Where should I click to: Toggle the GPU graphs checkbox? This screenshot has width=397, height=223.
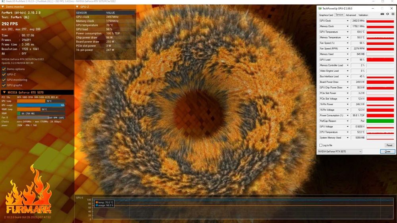(x=4, y=85)
